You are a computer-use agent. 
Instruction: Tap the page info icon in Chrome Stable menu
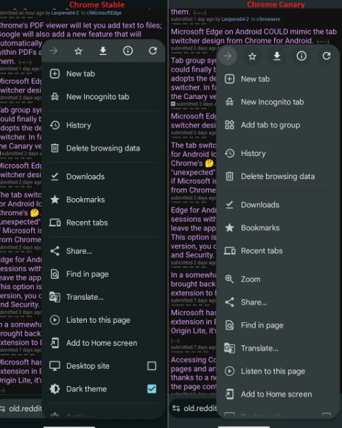[x=128, y=51]
